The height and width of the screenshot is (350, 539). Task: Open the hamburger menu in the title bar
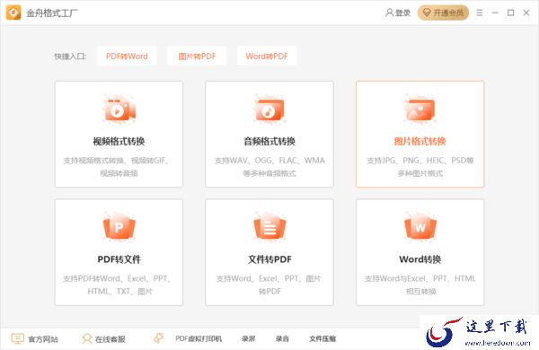click(480, 13)
